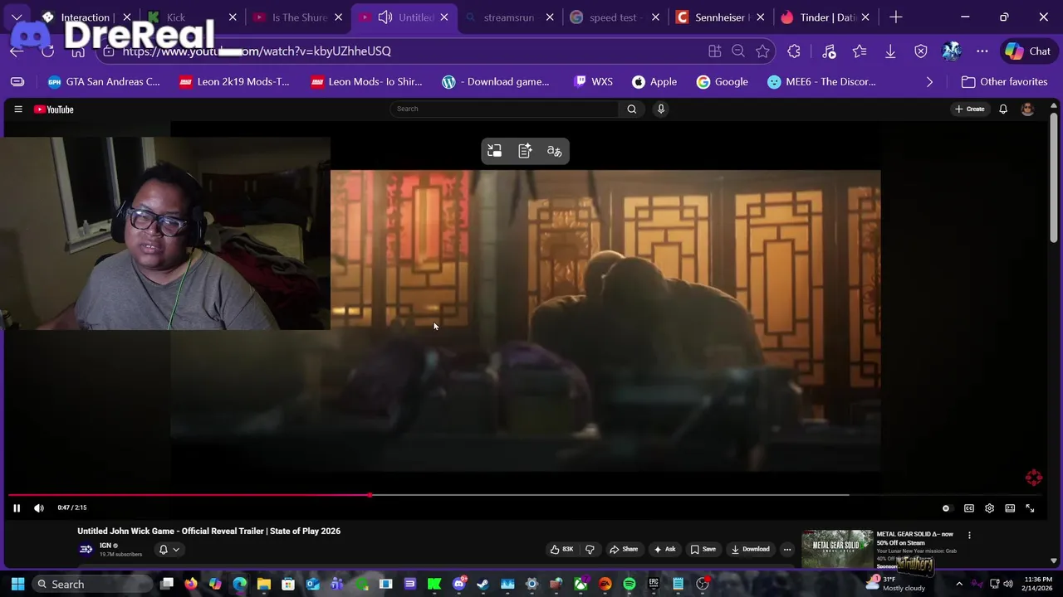
Task: Open Spotify from the taskbar
Action: (x=629, y=585)
